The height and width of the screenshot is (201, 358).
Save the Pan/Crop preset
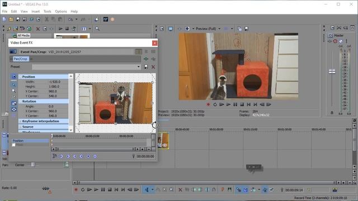pyautogui.click(x=146, y=67)
